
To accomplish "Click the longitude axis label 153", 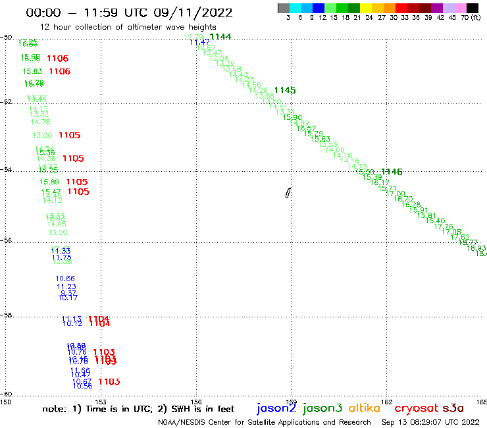I will [101, 402].
